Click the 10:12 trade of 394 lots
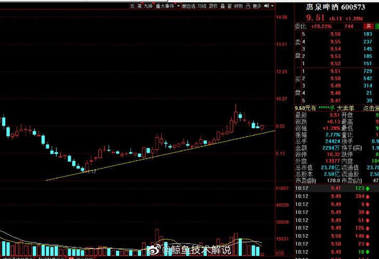Screen dimensions: 379x259 pyautogui.click(x=337, y=196)
